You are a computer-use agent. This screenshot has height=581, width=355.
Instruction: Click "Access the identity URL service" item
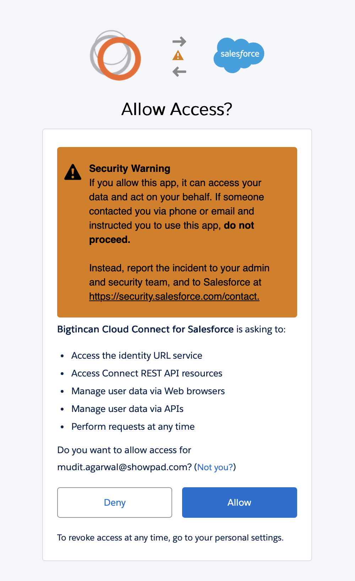click(137, 355)
